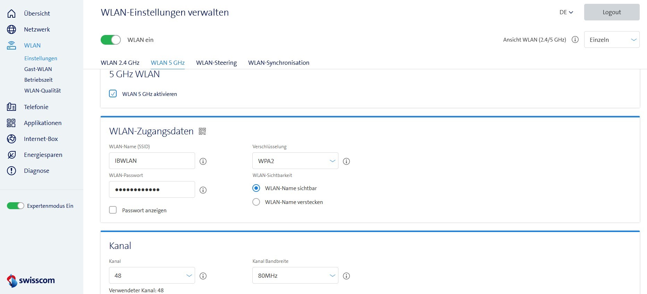The width and height of the screenshot is (647, 294).
Task: Check the Passwort anzeigen checkbox
Action: click(113, 210)
